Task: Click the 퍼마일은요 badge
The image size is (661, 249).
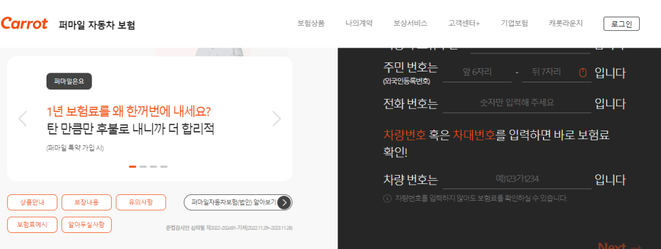Action: 69,82
